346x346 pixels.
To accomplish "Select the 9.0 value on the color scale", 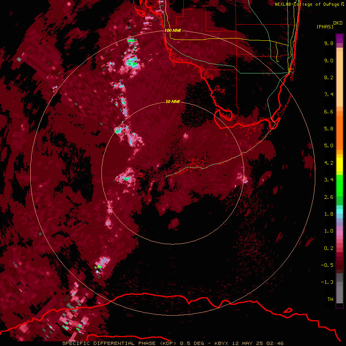I will [329, 60].
